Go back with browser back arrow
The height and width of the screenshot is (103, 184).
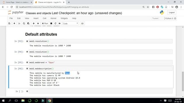3,7
